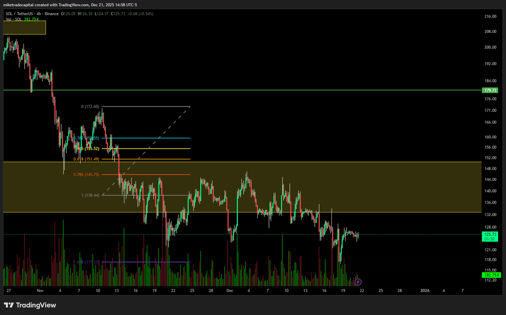Click the 115.00 price scale label
The width and height of the screenshot is (506, 315).
(491, 270)
